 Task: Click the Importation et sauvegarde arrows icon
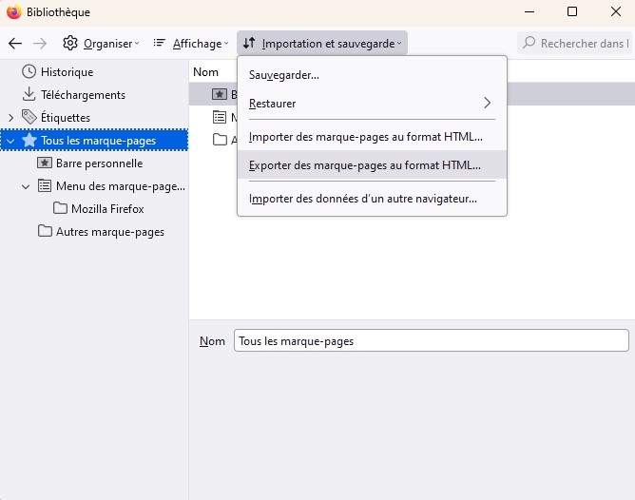click(249, 44)
